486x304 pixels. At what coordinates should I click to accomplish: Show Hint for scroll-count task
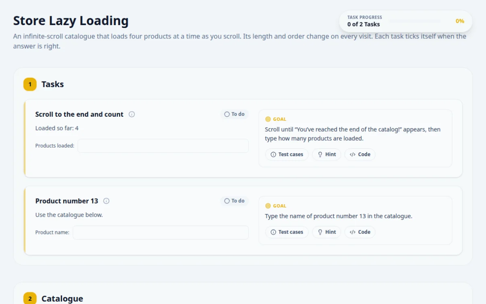(x=326, y=154)
